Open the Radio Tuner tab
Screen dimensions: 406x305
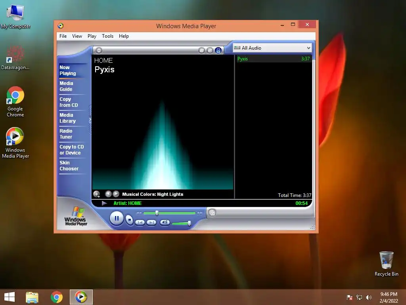(72, 134)
